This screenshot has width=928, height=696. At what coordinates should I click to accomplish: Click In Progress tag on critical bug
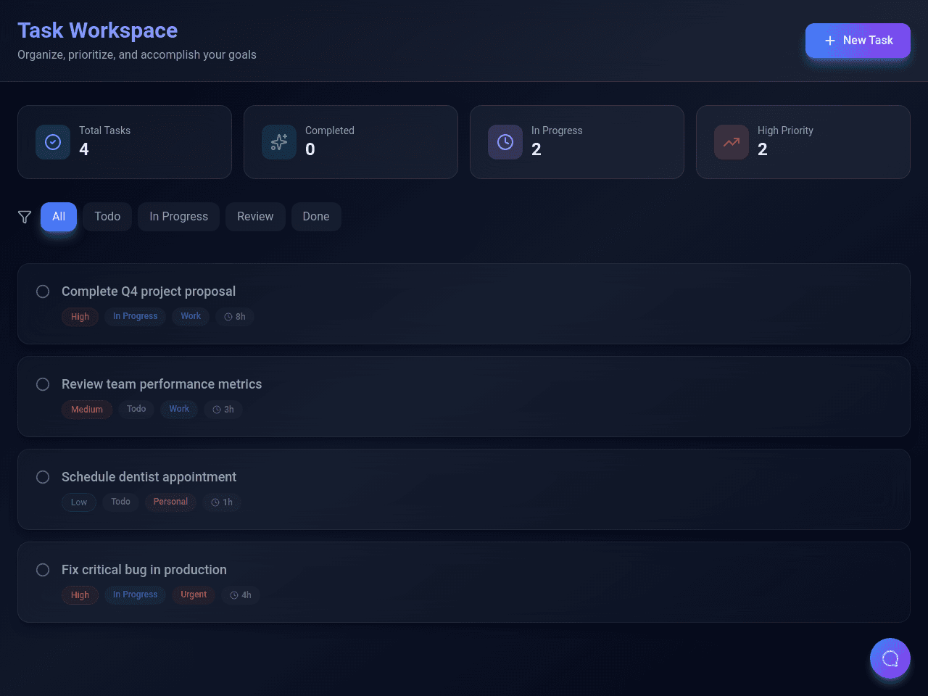click(135, 594)
